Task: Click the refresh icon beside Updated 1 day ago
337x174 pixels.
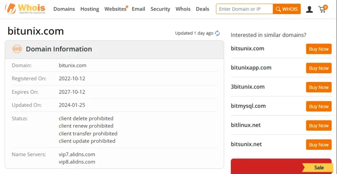Action: tap(218, 33)
